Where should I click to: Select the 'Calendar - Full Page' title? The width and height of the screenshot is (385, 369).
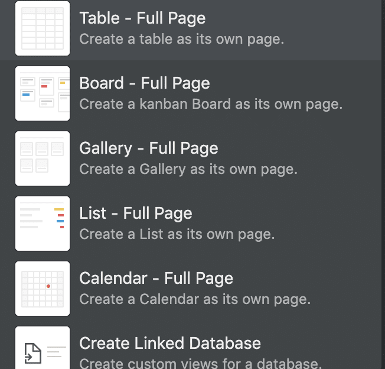coord(156,279)
